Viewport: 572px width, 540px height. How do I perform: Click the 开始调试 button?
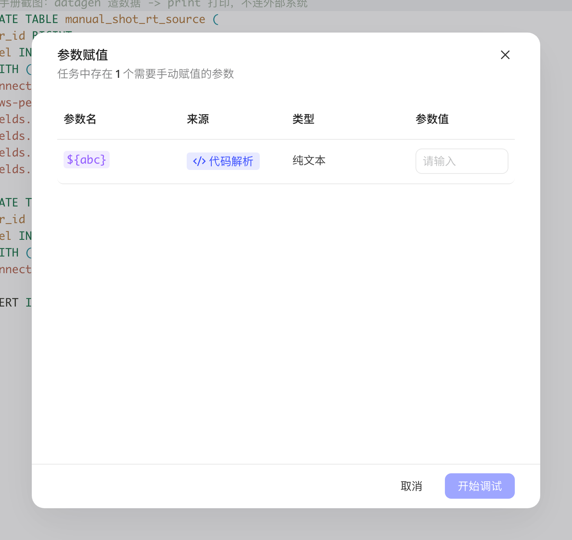[479, 486]
